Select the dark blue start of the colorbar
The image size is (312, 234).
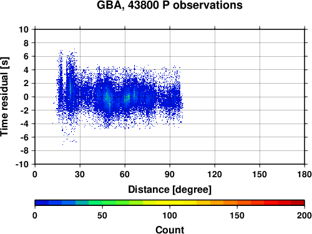(42, 203)
